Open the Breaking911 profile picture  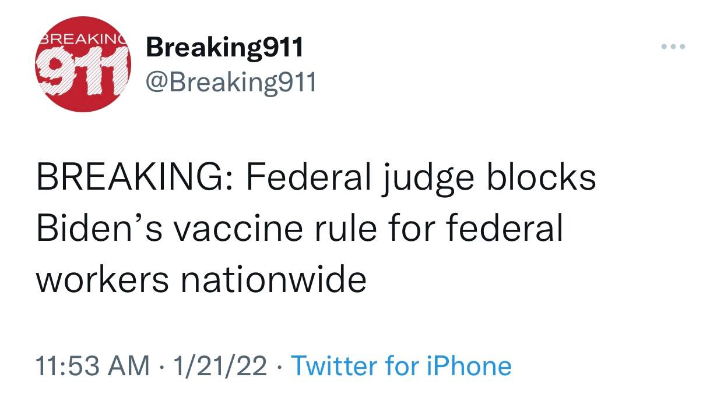coord(83,64)
